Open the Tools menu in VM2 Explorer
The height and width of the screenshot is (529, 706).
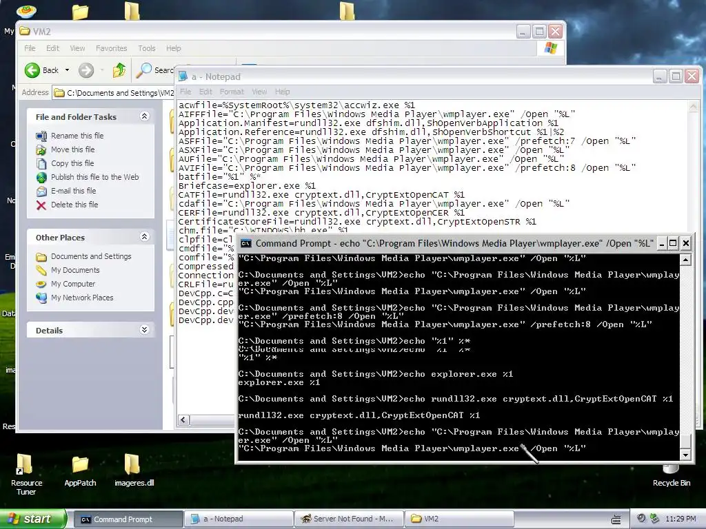[x=147, y=48]
